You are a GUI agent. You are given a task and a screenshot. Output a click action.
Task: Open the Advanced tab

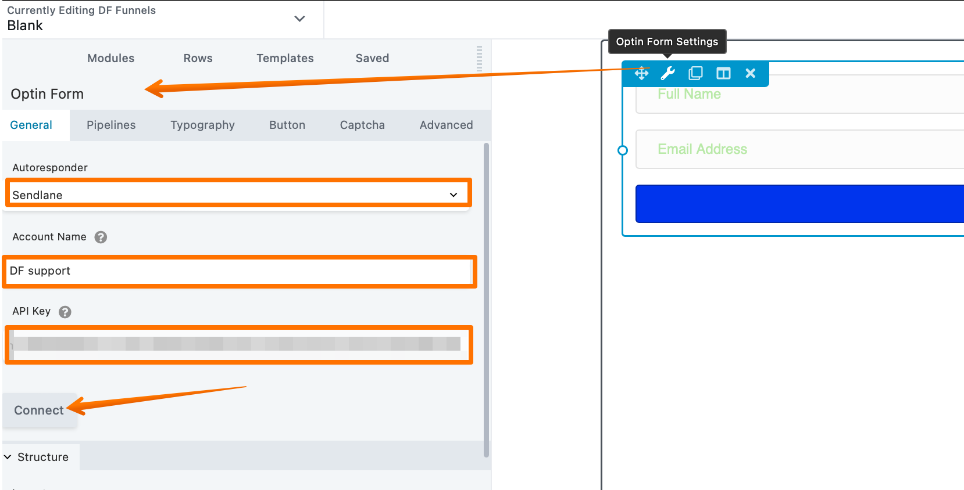point(447,125)
